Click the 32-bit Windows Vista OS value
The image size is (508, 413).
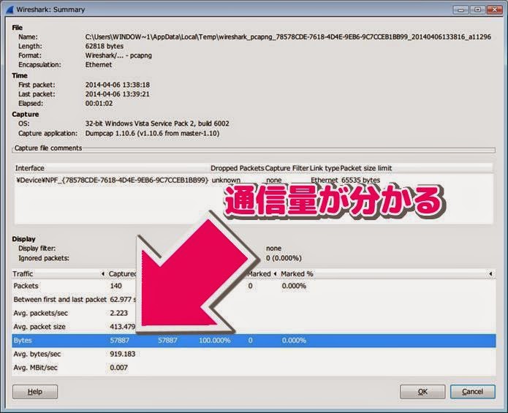coord(157,124)
